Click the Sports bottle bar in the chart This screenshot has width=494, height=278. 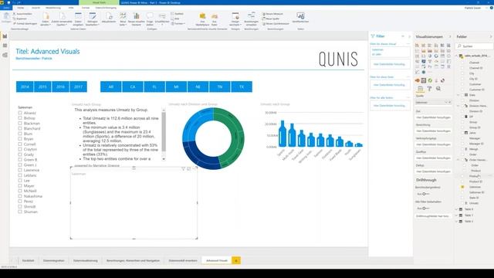[283, 134]
